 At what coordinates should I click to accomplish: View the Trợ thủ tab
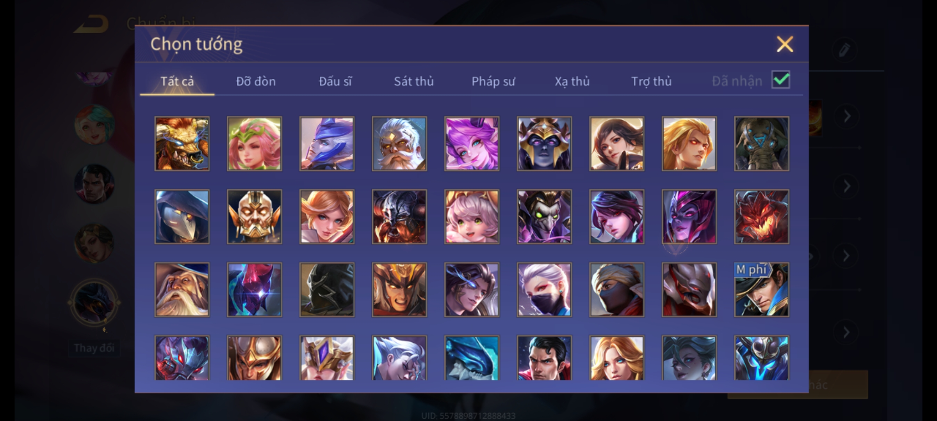(x=651, y=81)
